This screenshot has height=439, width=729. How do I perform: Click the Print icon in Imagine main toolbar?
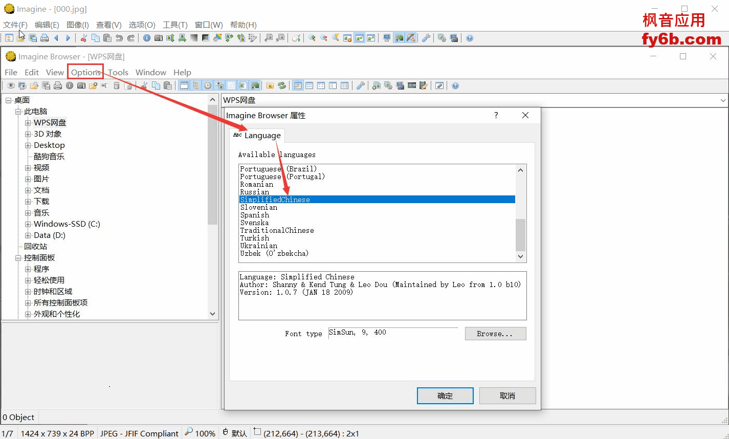(x=44, y=38)
